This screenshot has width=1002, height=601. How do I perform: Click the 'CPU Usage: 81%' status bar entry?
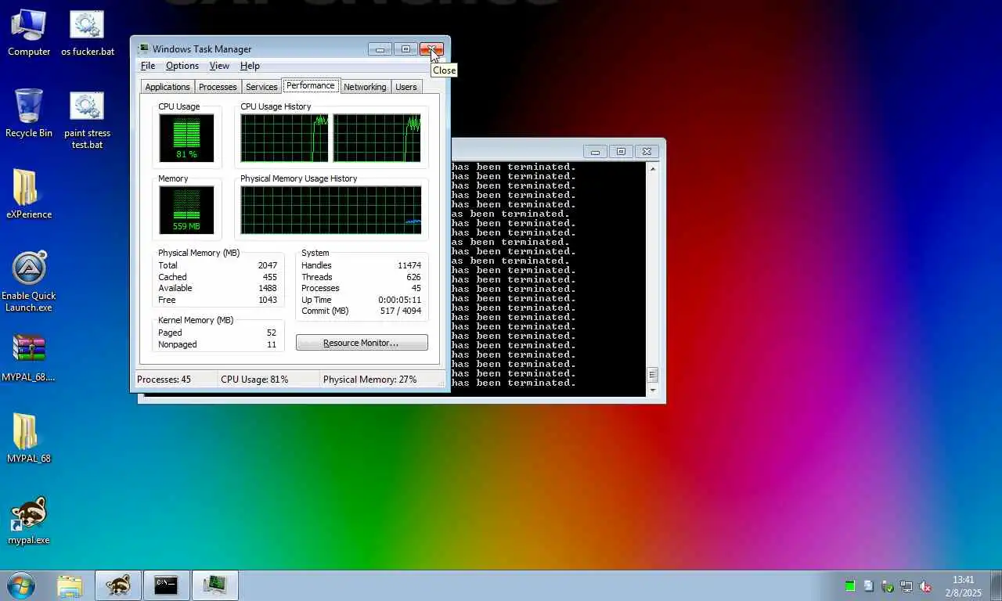coord(254,380)
